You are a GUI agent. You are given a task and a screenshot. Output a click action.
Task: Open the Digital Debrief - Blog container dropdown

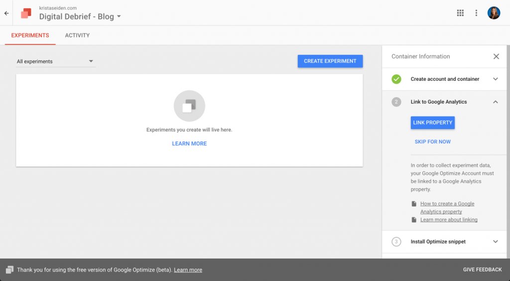pos(80,16)
